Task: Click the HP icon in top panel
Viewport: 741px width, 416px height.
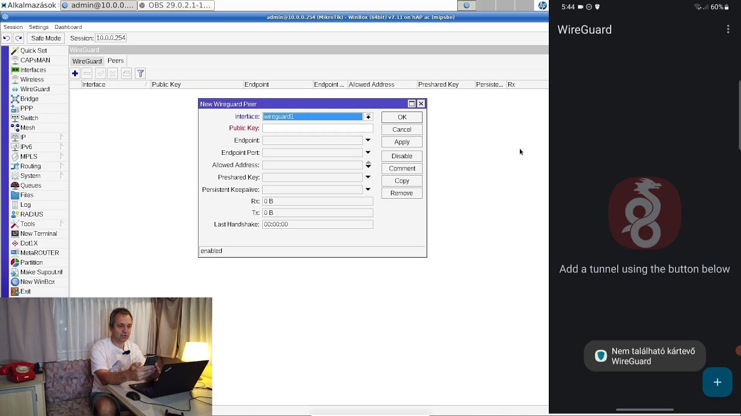Action: coord(542,6)
